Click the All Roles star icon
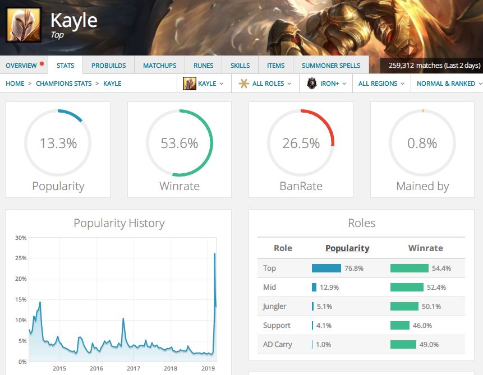 243,84
